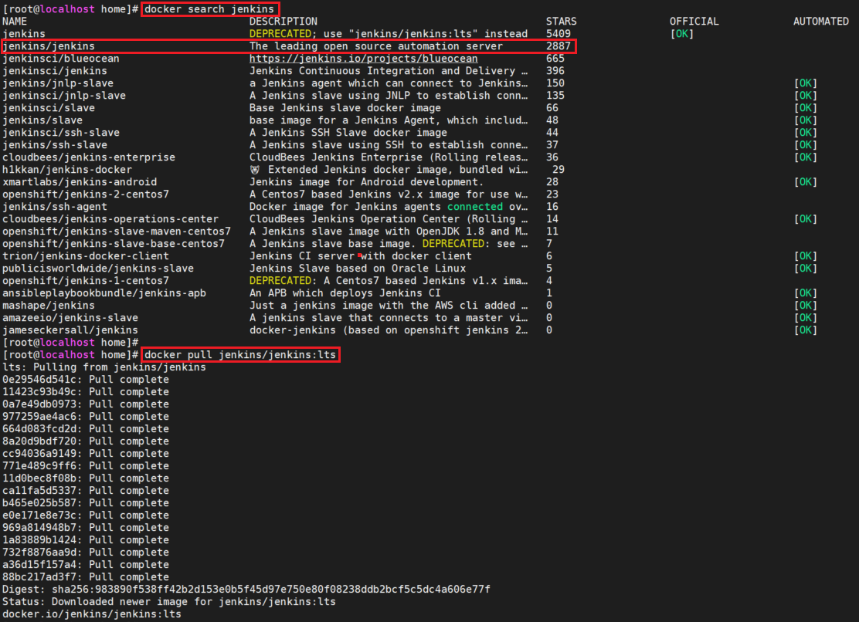Click 'lts: Pulling from jenkins/jenkins' line
This screenshot has width=859, height=622.
point(104,367)
